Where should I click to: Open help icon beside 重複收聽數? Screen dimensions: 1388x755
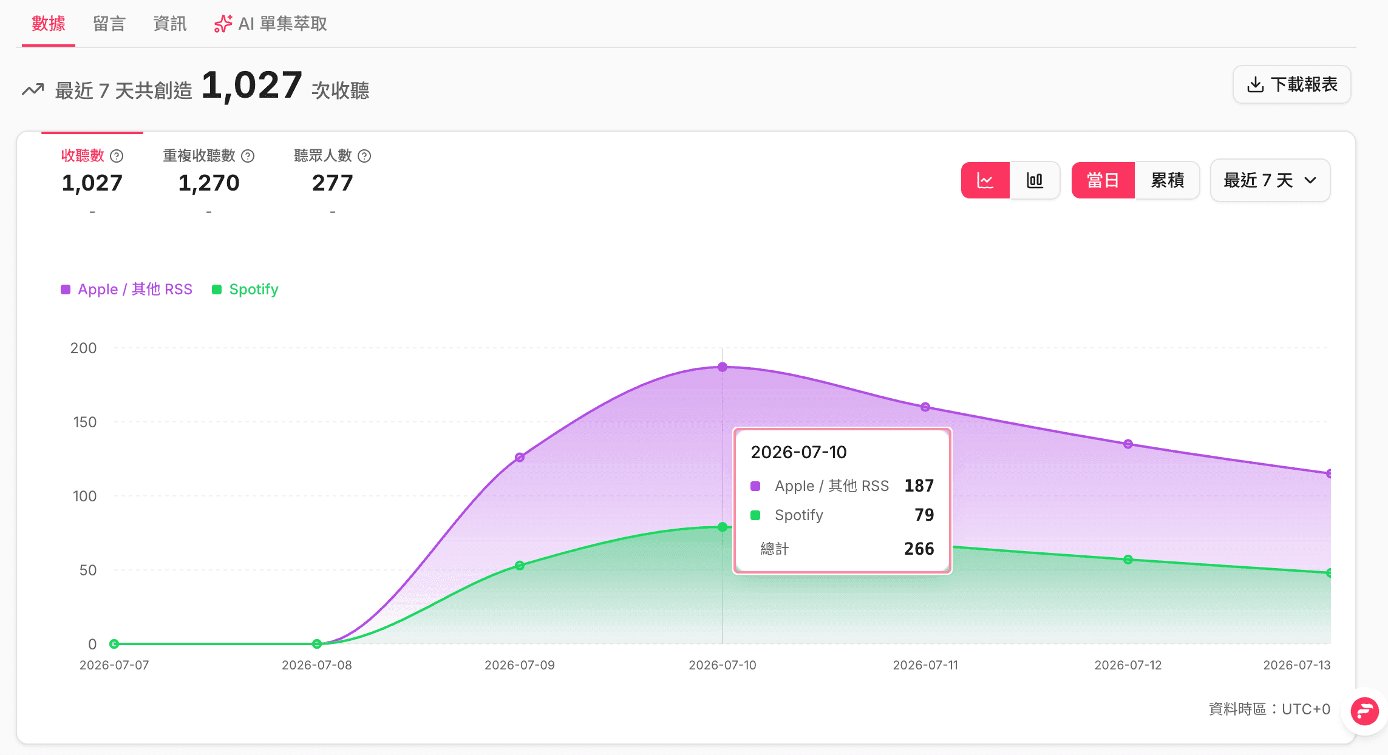(248, 156)
